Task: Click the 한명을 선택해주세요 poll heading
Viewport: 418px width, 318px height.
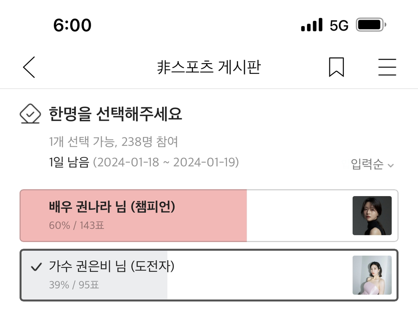Action: point(116,114)
